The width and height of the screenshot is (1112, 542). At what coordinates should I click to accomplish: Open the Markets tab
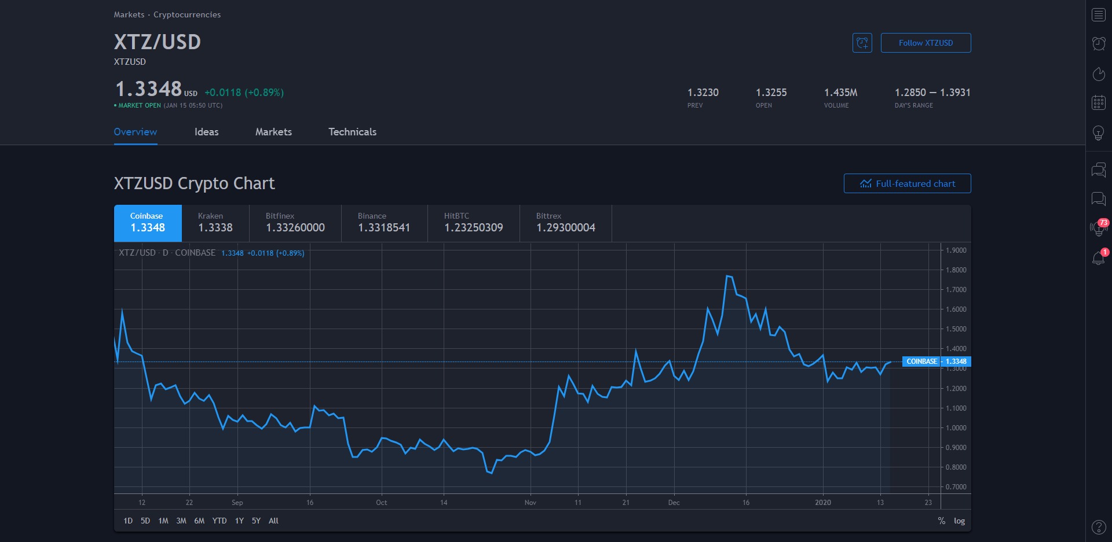[274, 132]
